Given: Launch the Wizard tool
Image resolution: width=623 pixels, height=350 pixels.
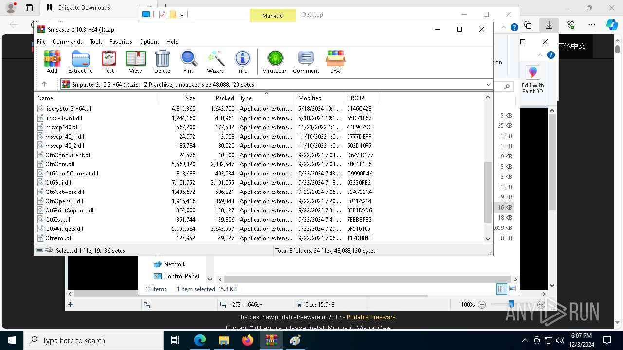Looking at the screenshot, I should [x=216, y=62].
